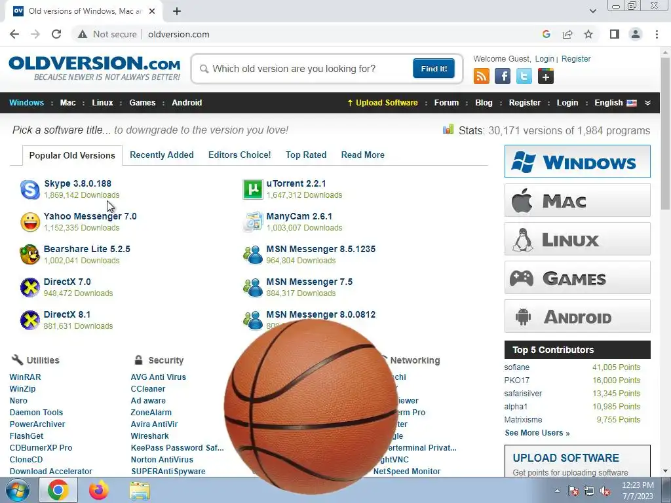Open the Read More tab
Screen dimensions: 671x503
(363, 155)
